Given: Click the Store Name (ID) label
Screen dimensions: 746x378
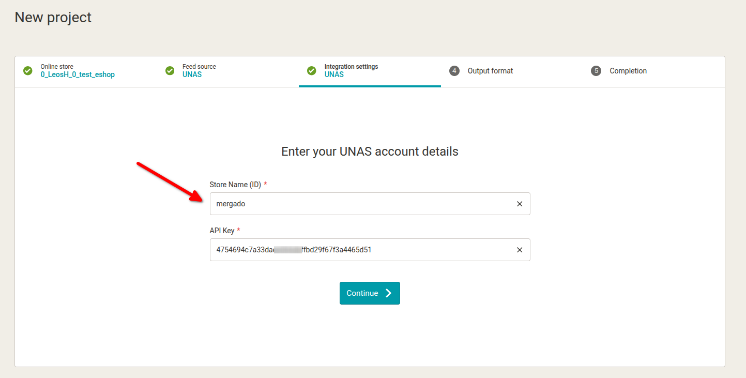Looking at the screenshot, I should tap(235, 185).
